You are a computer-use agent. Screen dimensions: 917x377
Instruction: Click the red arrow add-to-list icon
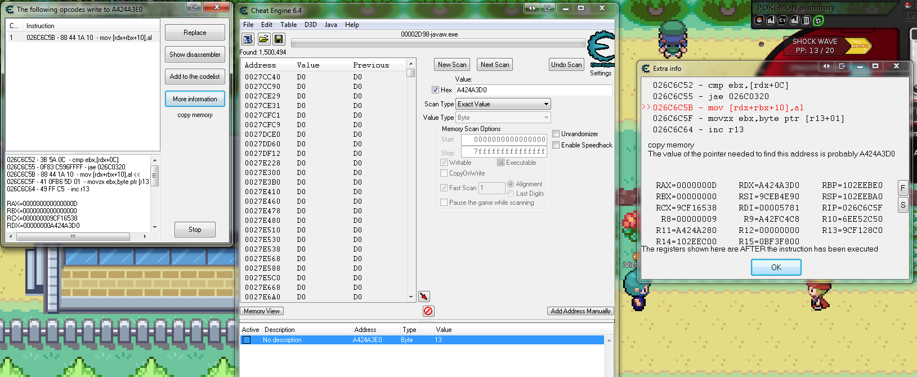(424, 296)
